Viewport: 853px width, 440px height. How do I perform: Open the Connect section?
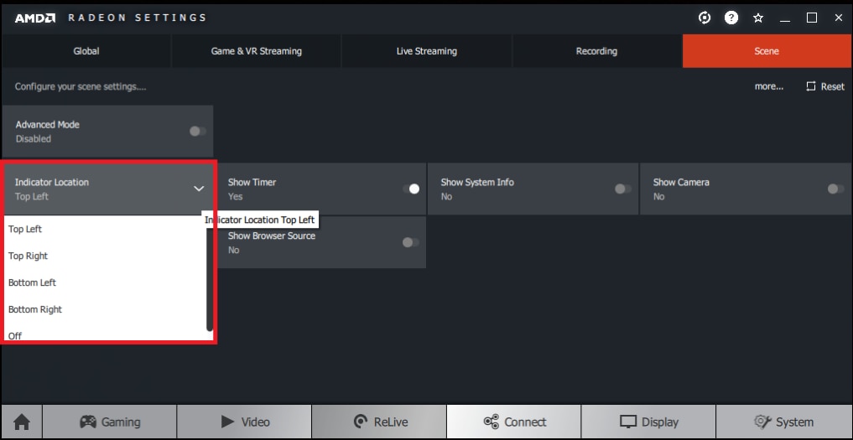pyautogui.click(x=514, y=422)
